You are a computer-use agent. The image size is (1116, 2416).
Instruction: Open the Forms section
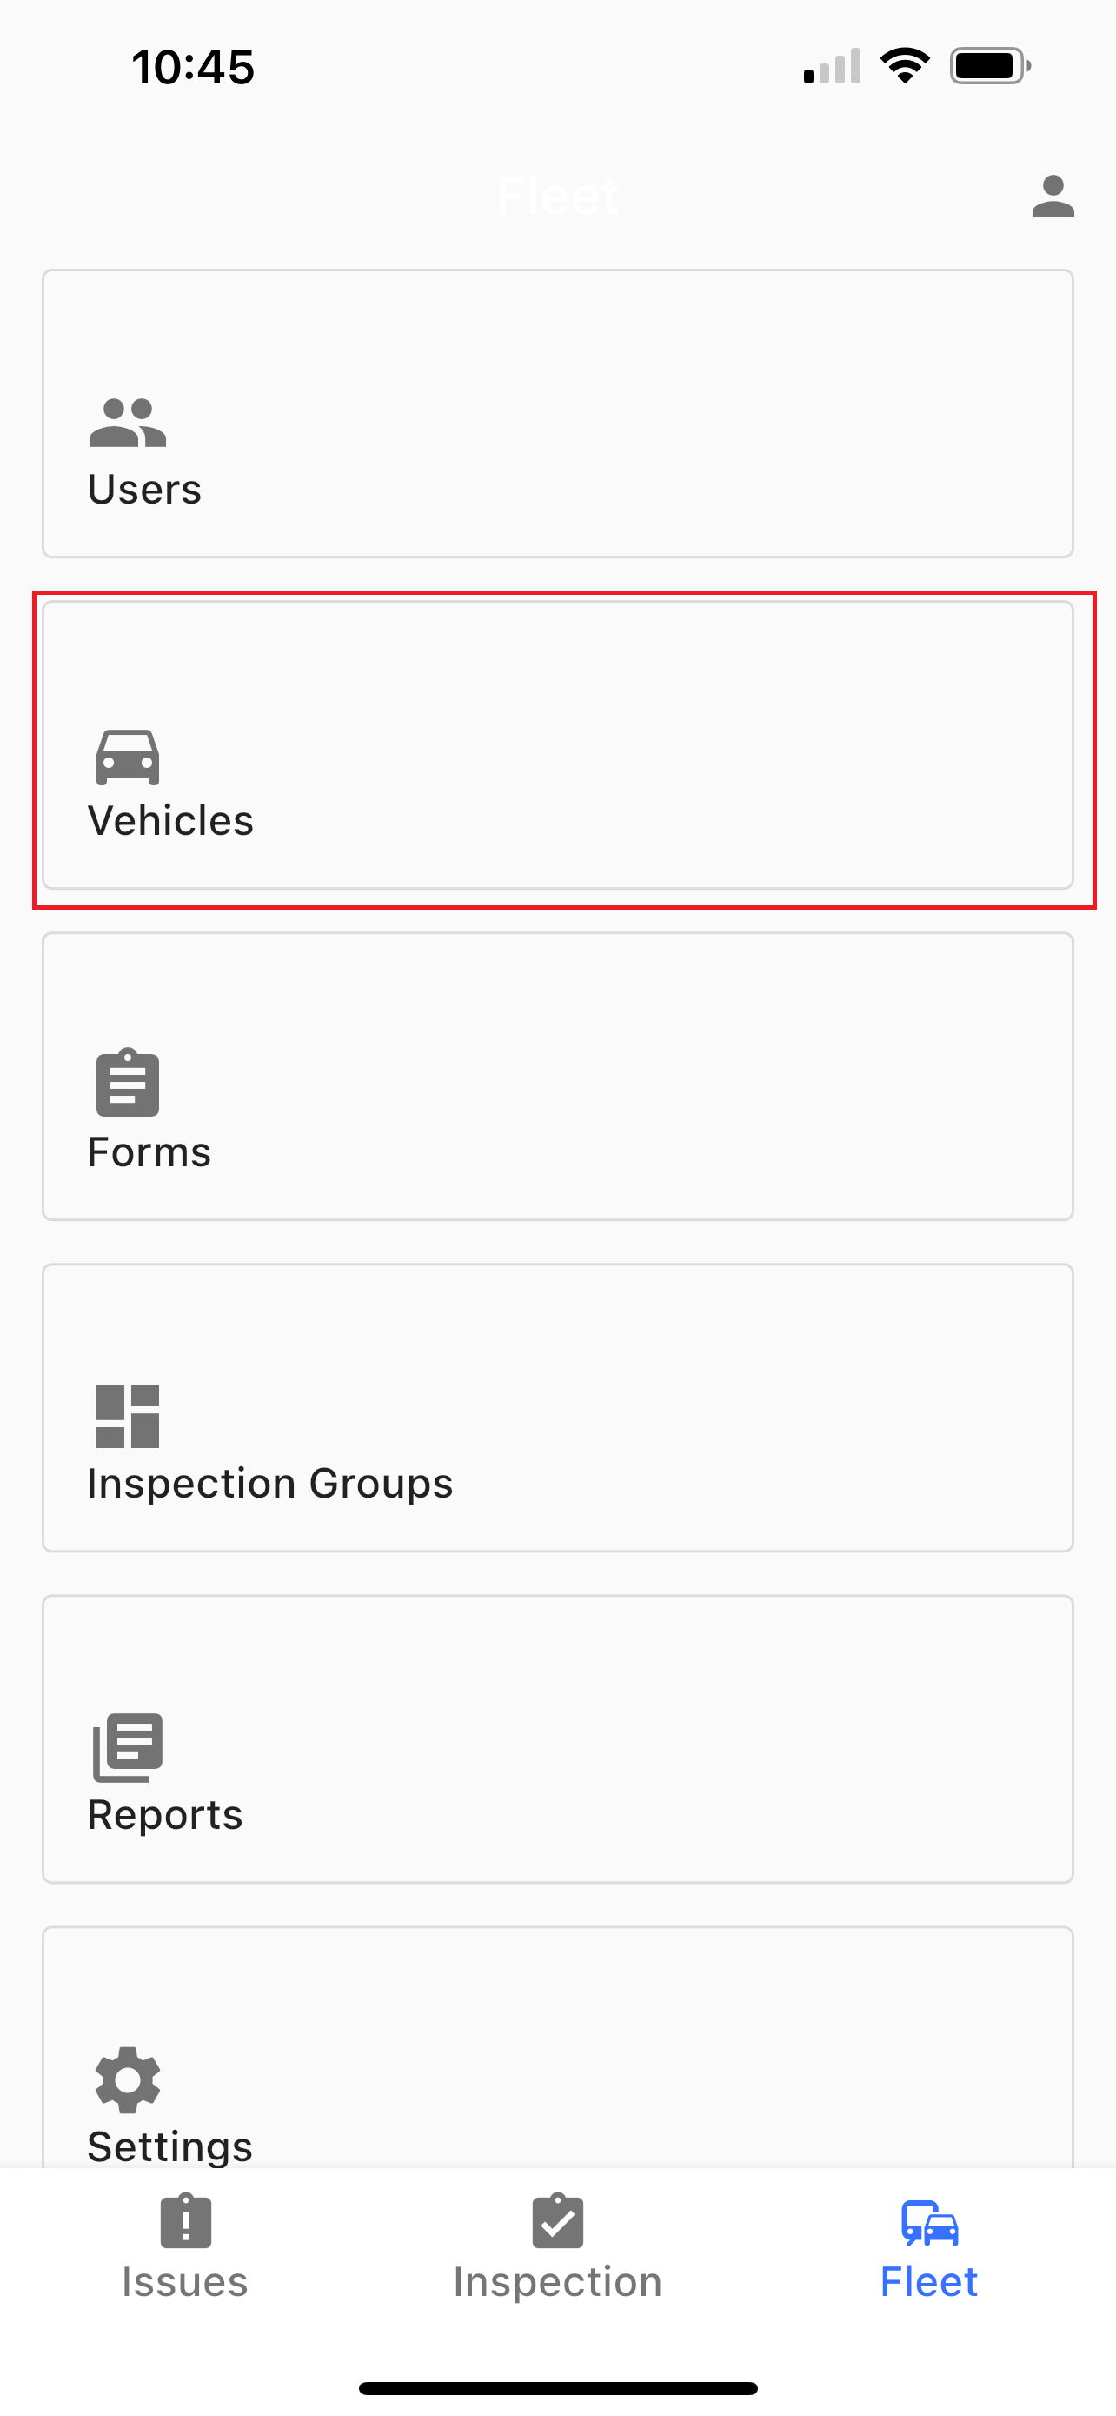click(557, 1077)
